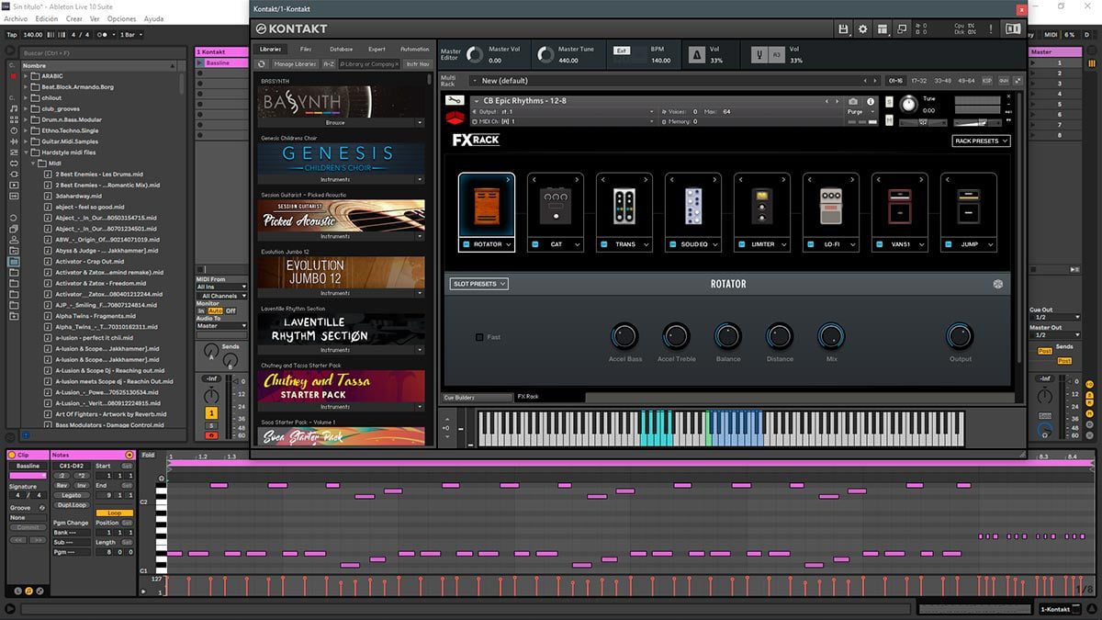Click the Instr Nav button
This screenshot has width=1102, height=620.
417,64
